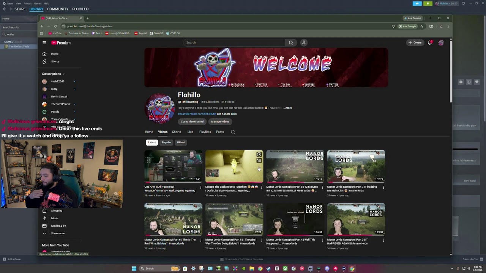The width and height of the screenshot is (486, 273).
Task: Open options for Manor Lords Part 7 video
Action: [383, 187]
